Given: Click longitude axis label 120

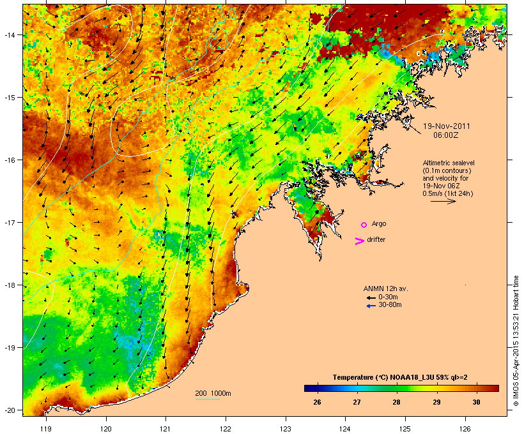Looking at the screenshot, I should pyautogui.click(x=106, y=429).
